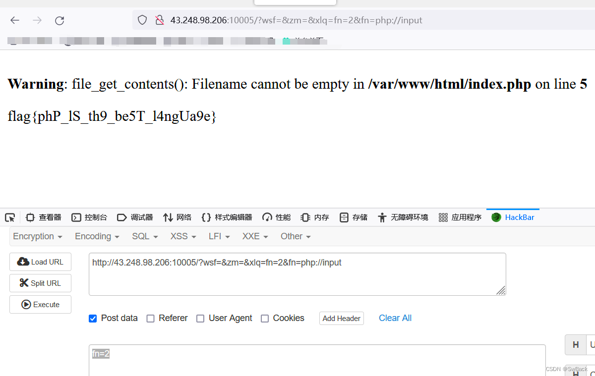The image size is (595, 376).
Task: Open the 无障碍环境 accessibility tab
Action: tap(403, 217)
